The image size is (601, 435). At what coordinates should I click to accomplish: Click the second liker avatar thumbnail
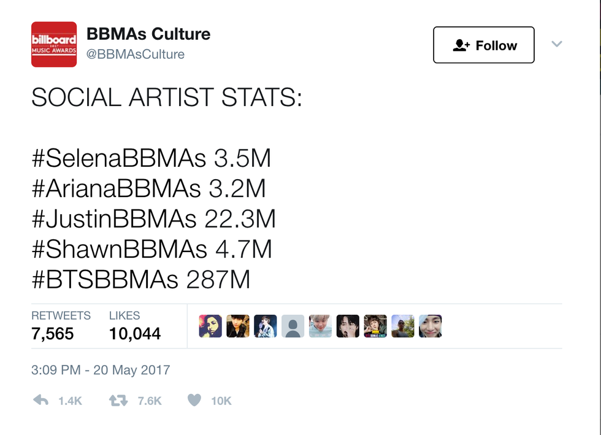point(238,326)
